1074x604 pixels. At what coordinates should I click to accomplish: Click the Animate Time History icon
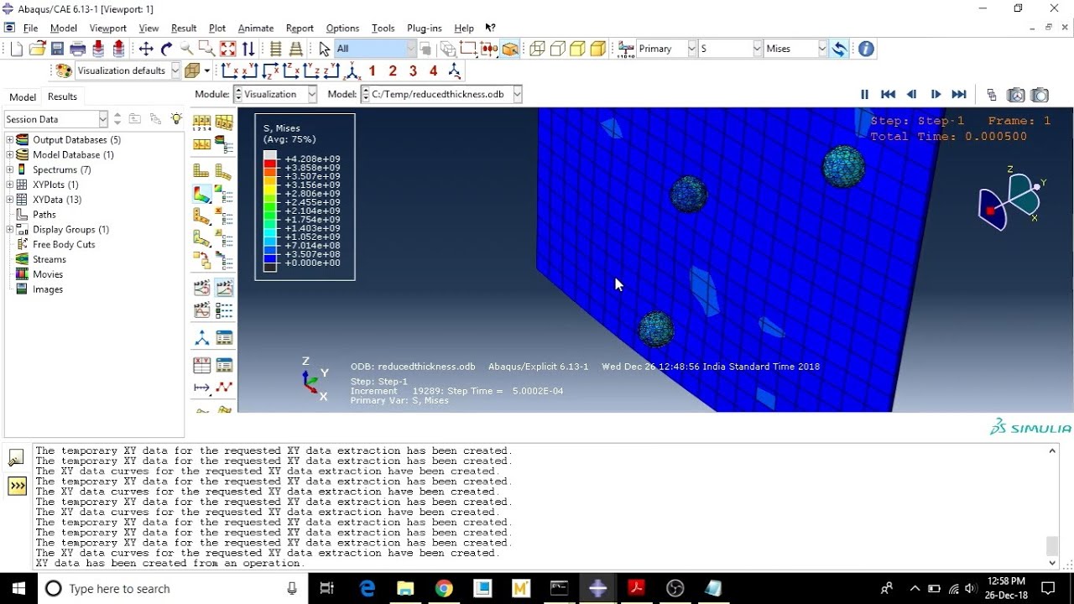(x=224, y=289)
